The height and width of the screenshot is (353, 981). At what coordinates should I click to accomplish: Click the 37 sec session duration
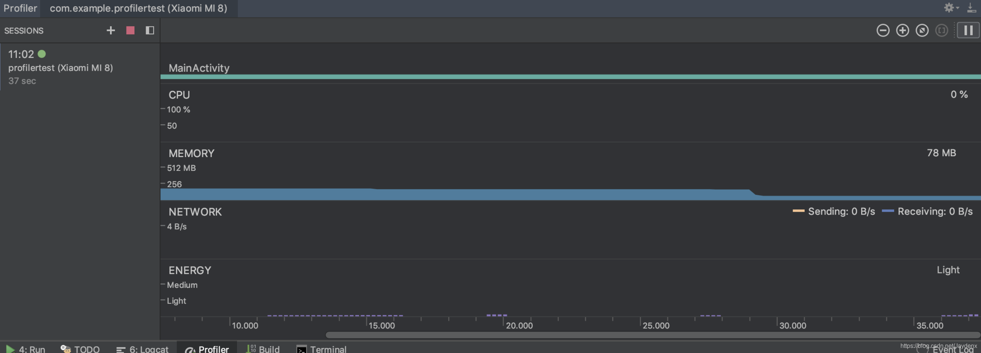22,81
